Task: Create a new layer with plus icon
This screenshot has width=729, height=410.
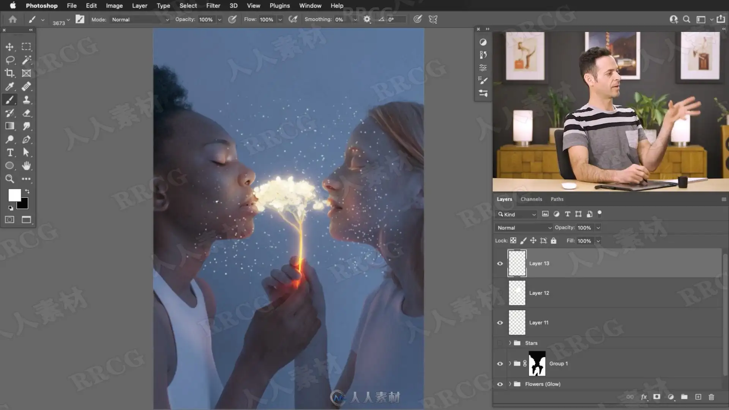Action: [x=698, y=397]
